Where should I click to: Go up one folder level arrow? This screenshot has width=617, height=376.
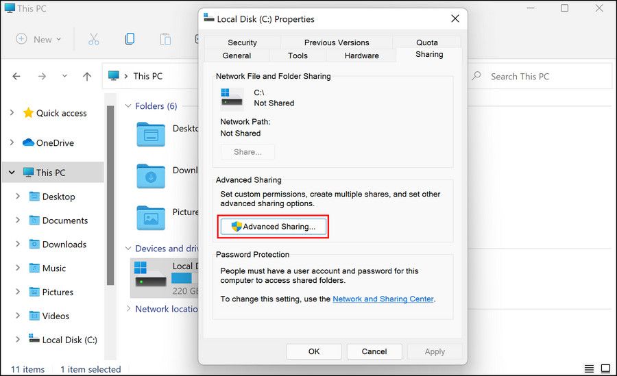[x=87, y=76]
